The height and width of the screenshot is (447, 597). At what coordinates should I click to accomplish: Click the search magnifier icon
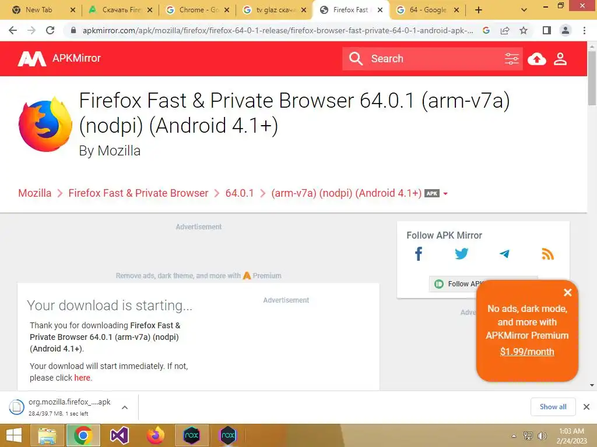tap(356, 59)
